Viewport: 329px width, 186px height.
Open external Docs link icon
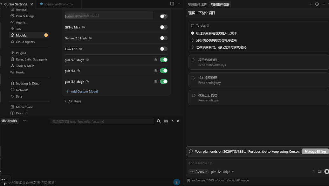click(26, 113)
